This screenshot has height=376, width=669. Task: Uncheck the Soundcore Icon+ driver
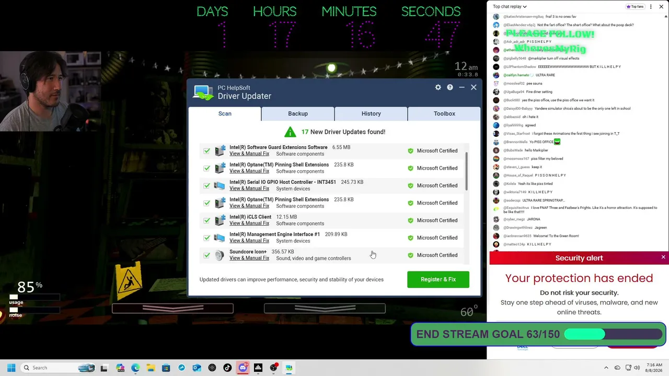tap(207, 255)
